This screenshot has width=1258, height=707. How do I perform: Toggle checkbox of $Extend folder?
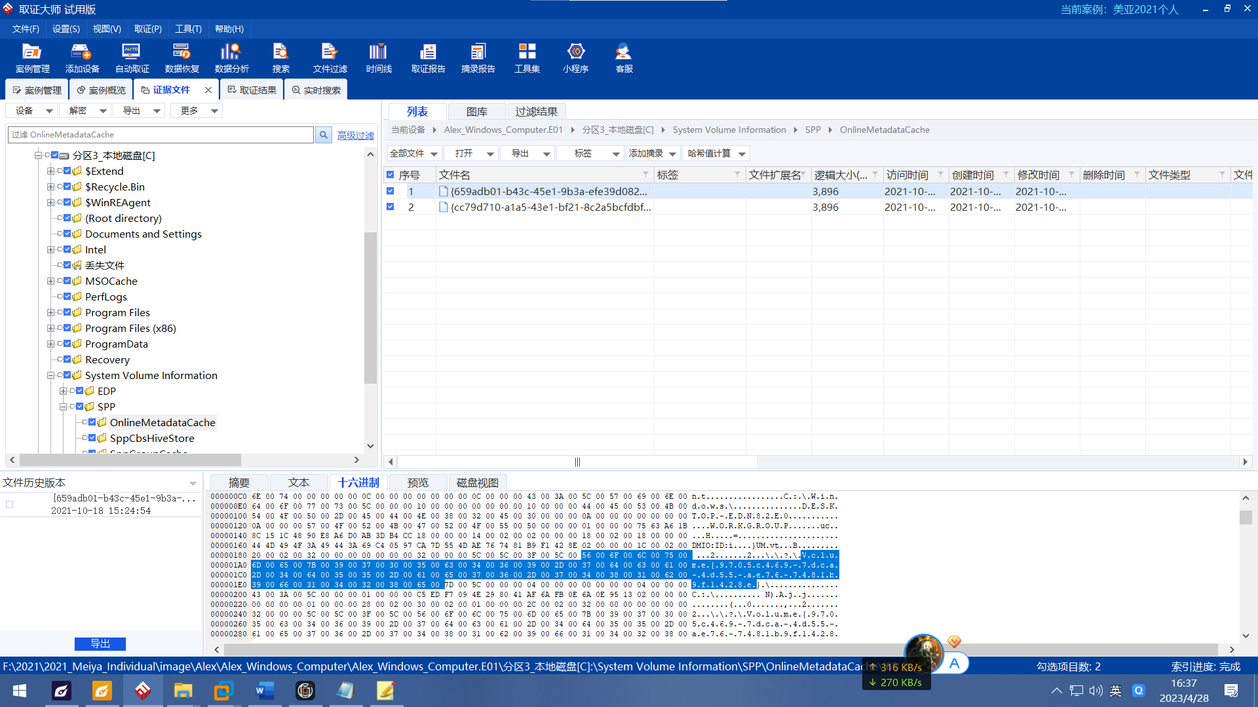[67, 171]
